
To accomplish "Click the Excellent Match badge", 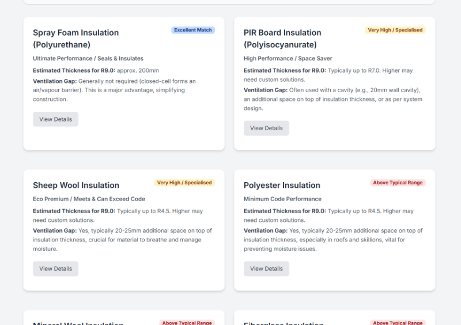I will click(x=193, y=30).
